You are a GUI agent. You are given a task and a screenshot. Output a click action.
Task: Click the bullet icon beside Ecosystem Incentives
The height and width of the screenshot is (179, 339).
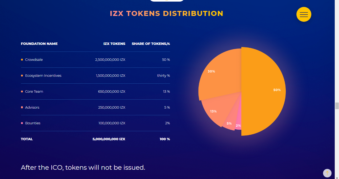coord(22,75)
